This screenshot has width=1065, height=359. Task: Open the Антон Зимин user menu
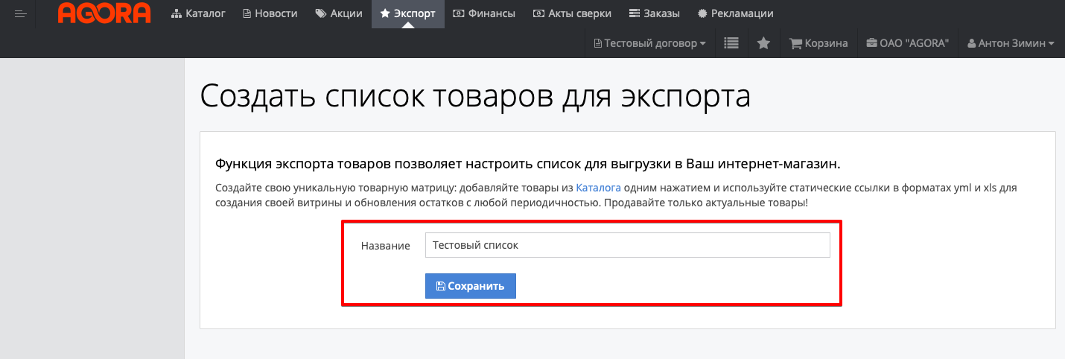click(x=1011, y=43)
